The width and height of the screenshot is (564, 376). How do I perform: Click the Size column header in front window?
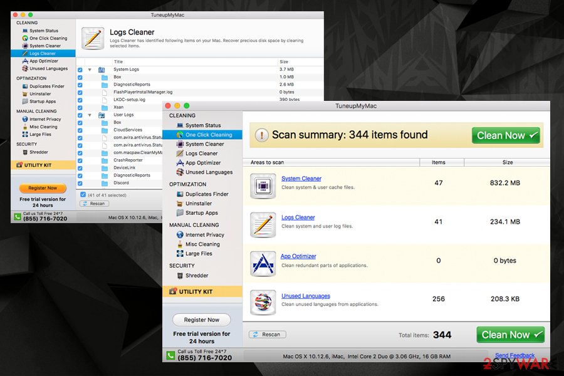(x=507, y=162)
